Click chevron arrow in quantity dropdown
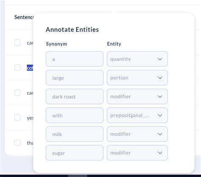Viewport: 201px width, 177px height. click(160, 59)
